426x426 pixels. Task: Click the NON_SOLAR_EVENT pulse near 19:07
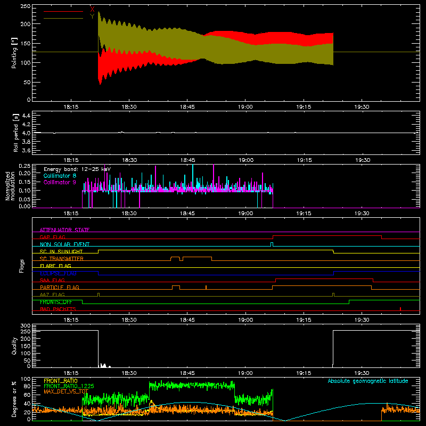(x=272, y=244)
